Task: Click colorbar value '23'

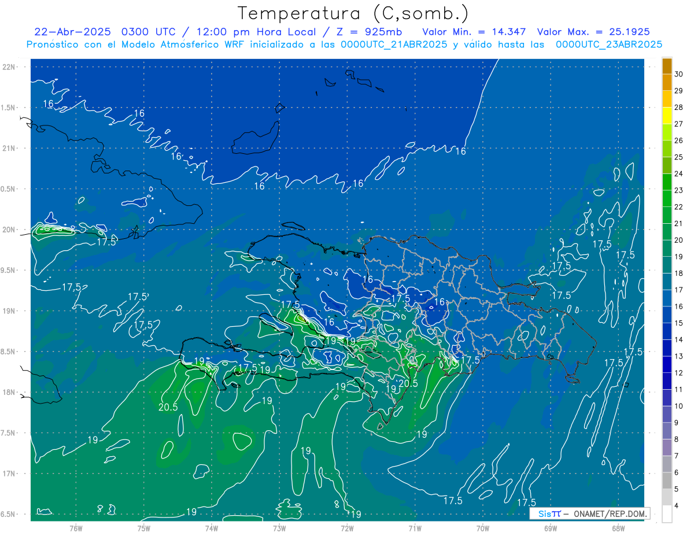Action: [680, 190]
